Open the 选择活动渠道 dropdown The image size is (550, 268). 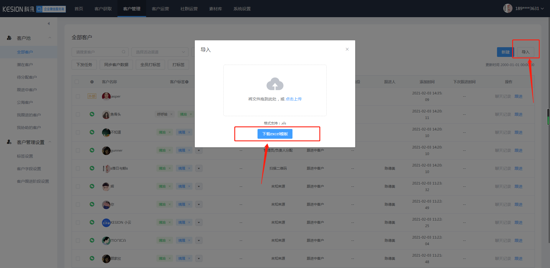click(160, 52)
